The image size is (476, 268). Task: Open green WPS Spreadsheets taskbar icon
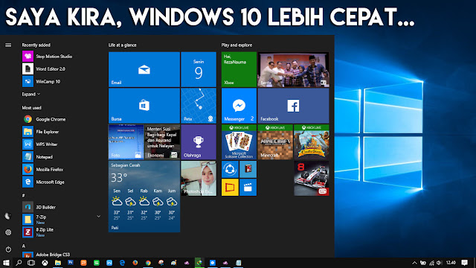coord(97,263)
